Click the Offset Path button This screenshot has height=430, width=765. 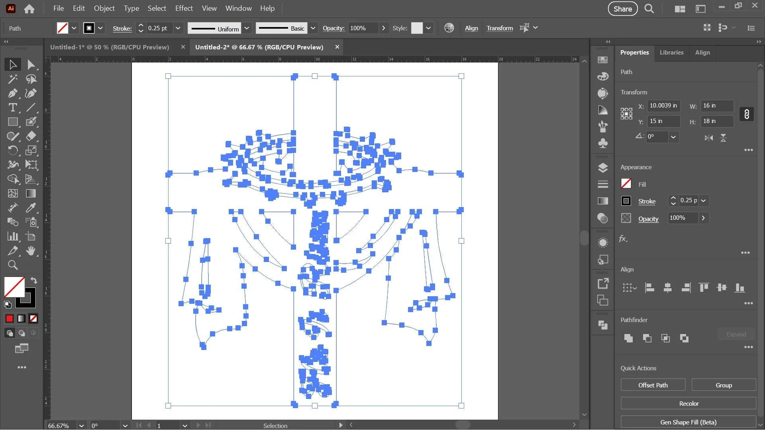tap(653, 385)
